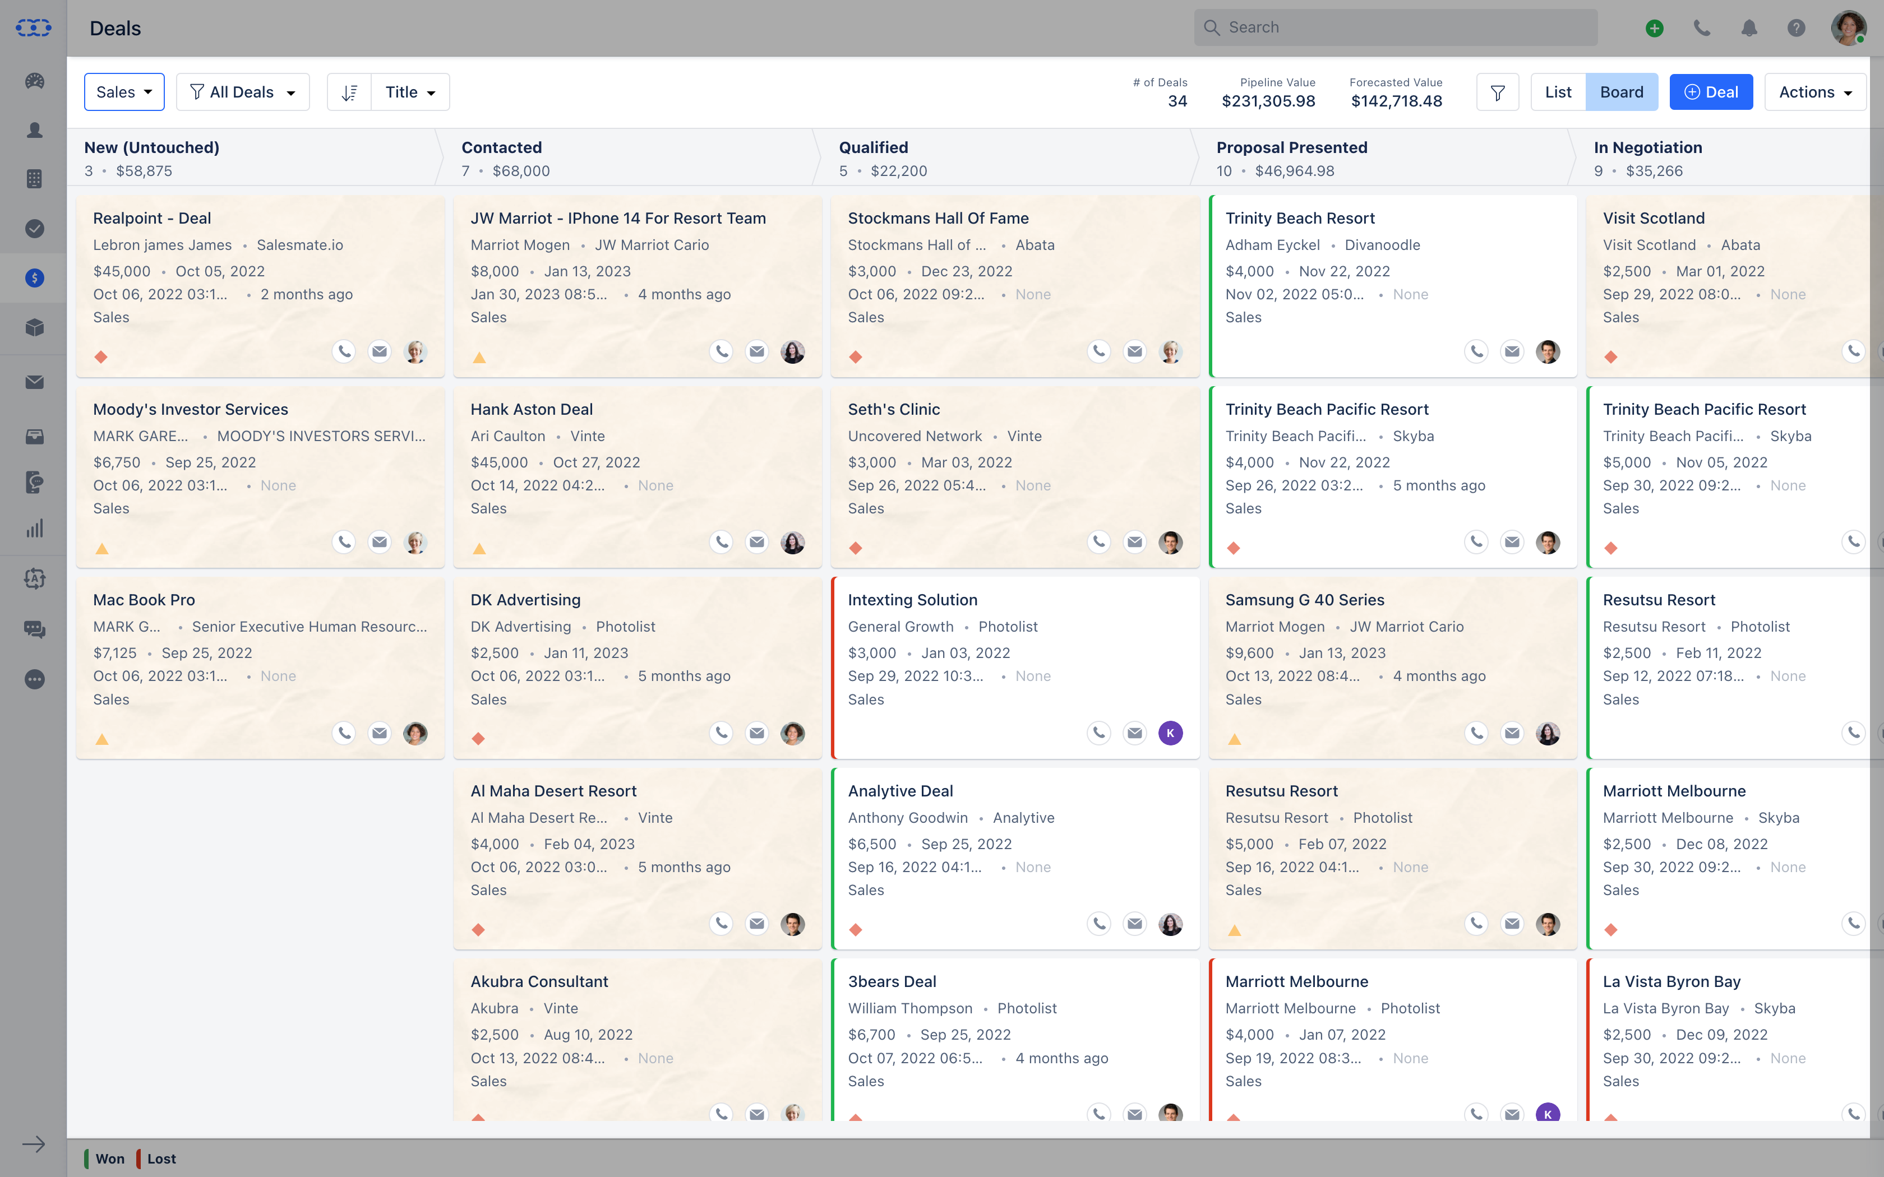This screenshot has width=1884, height=1177.
Task: Open the Visit Scotland deal title
Action: coord(1654,218)
